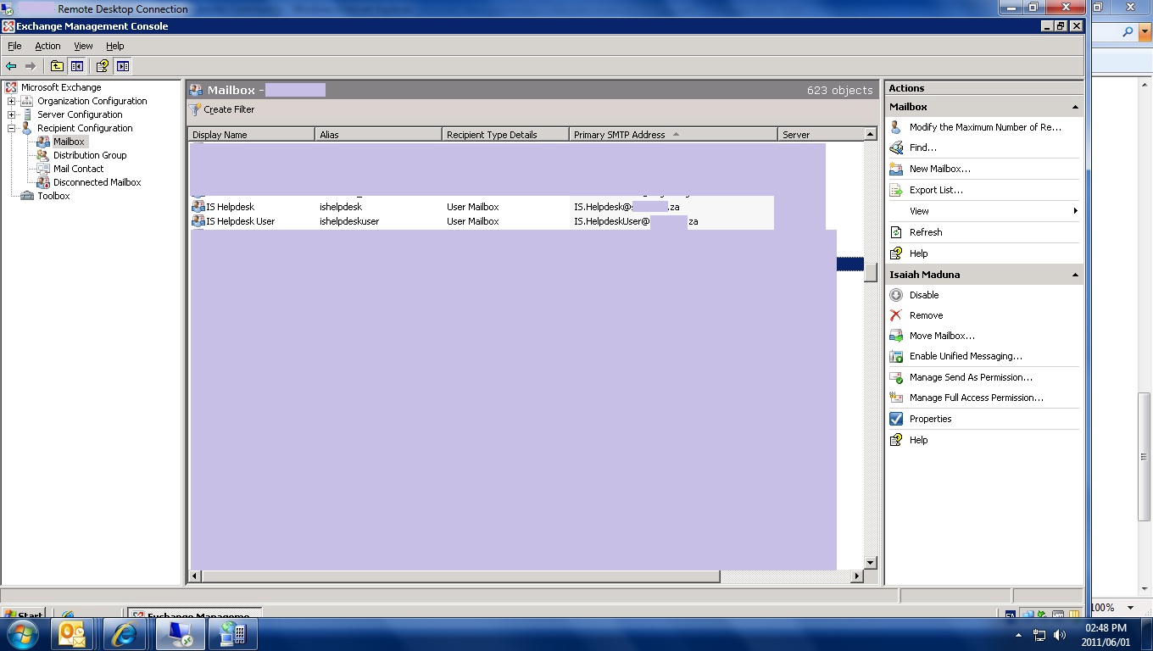Click the horizontal scrollbar thumb in list
1153x651 pixels.
460,576
